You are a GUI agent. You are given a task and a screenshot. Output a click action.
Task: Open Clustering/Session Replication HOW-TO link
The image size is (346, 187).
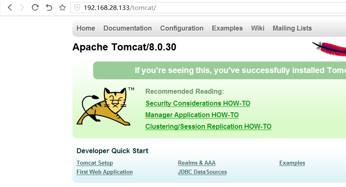pos(208,127)
